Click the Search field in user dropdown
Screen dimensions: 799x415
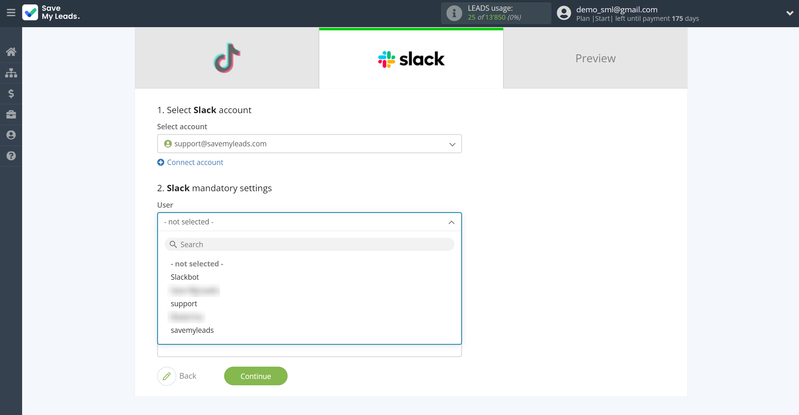tap(309, 244)
